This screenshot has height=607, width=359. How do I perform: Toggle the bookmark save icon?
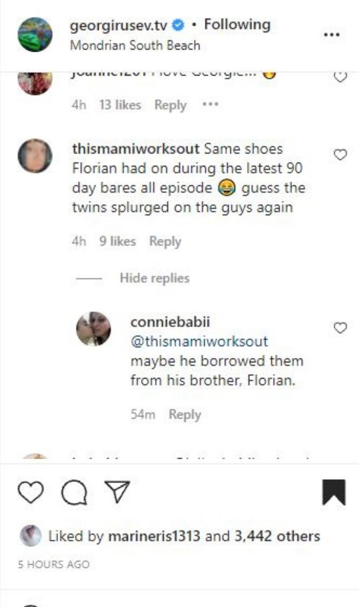[x=334, y=492]
